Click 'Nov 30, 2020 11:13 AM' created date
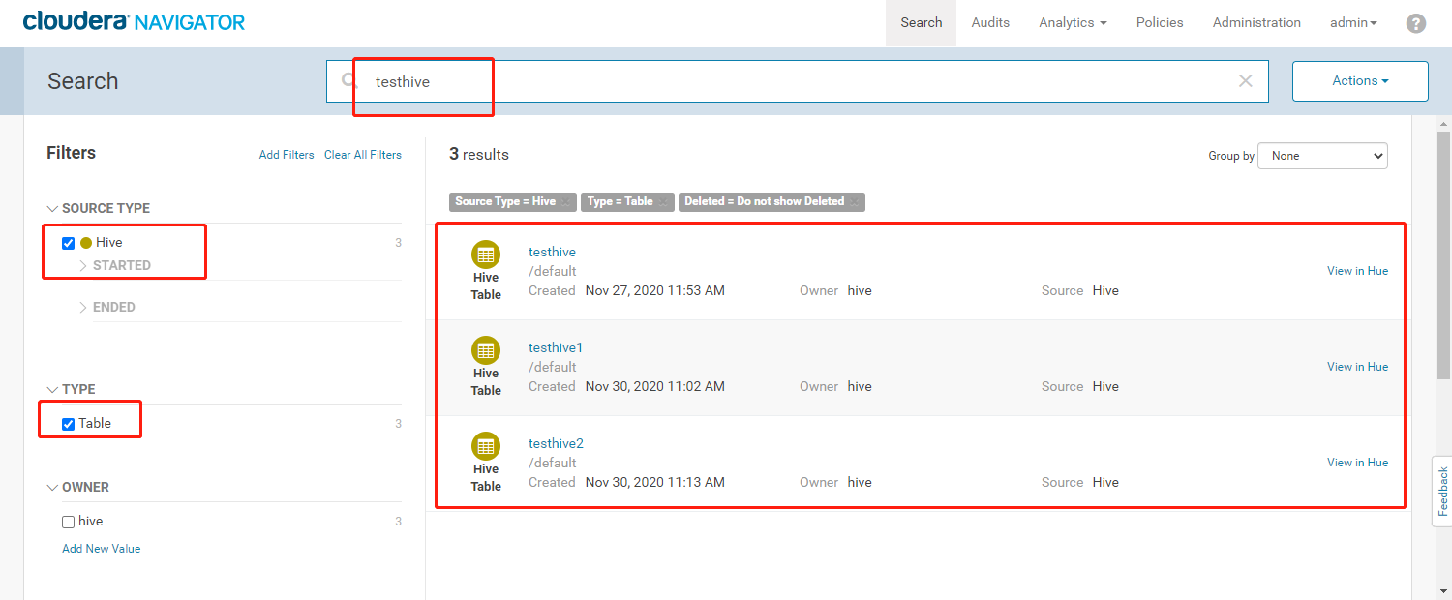 655,483
